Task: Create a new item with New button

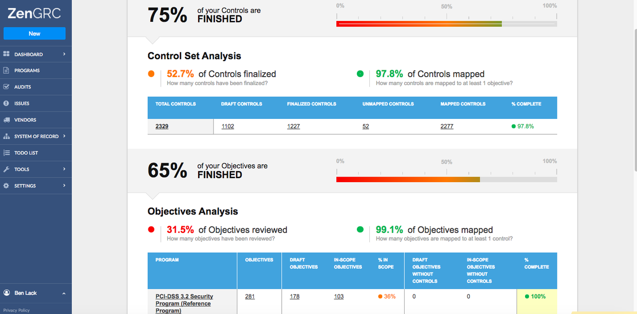Action: coord(34,33)
